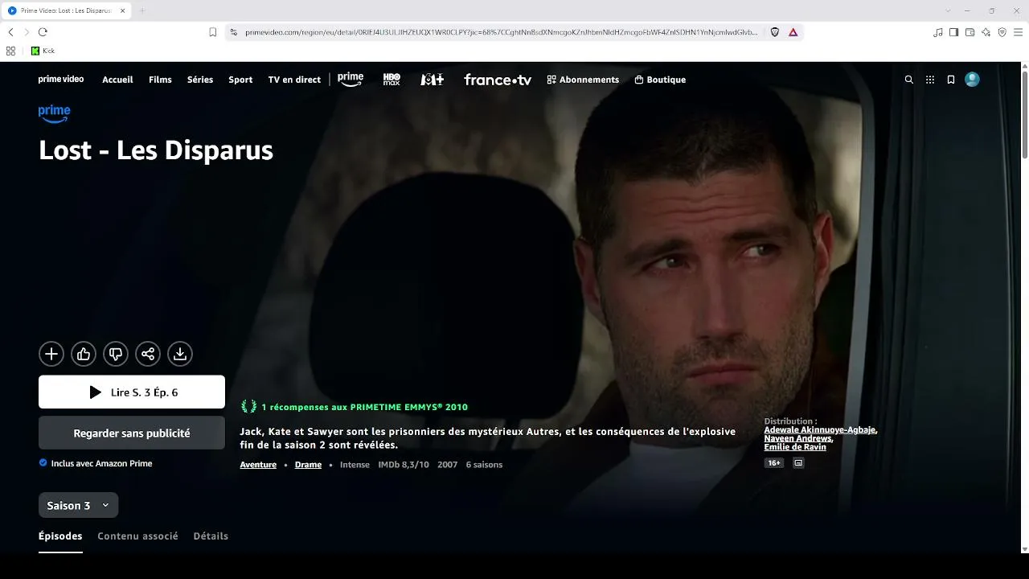Click the Lost - Les Disparus title

156,150
